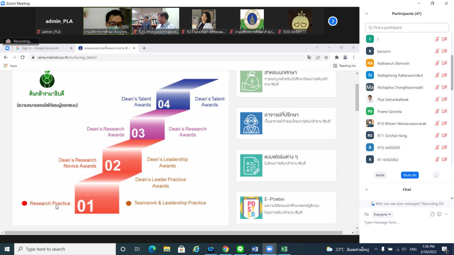This screenshot has width=454, height=255.
Task: Open the Everyone recipient dropdown
Action: tap(382, 214)
